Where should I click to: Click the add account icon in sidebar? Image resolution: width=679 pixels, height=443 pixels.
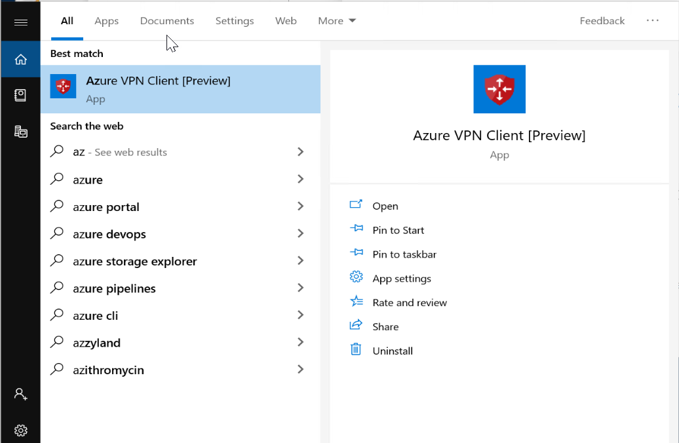21,394
